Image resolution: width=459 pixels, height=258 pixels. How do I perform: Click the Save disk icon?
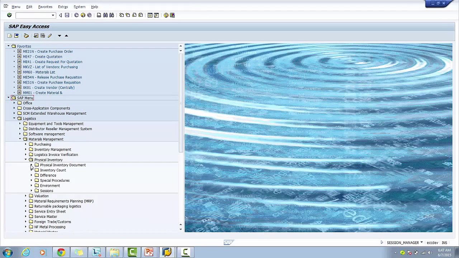67,15
